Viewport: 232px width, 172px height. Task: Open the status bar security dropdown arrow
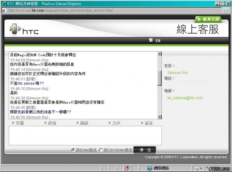(201, 168)
